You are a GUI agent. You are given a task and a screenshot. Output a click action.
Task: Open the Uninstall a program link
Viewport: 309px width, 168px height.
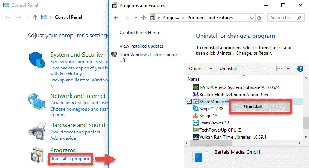[x=70, y=159]
